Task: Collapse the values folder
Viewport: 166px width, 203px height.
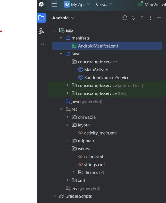Action: point(67,148)
